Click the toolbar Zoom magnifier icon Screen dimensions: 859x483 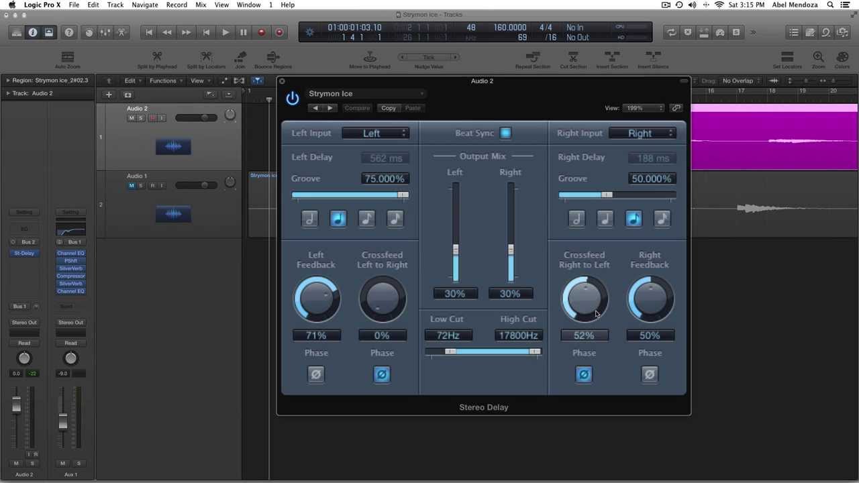click(818, 60)
